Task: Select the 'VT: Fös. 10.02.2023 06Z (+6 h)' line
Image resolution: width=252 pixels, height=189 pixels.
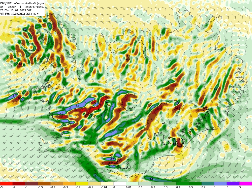Action: 20,14
